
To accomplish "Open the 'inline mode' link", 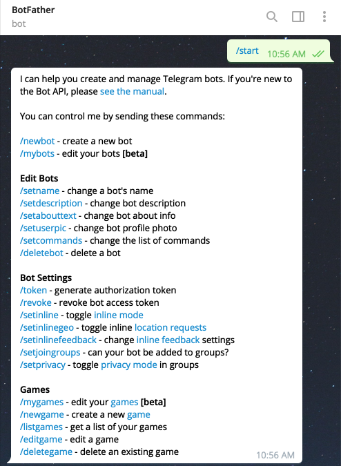I will [x=119, y=315].
